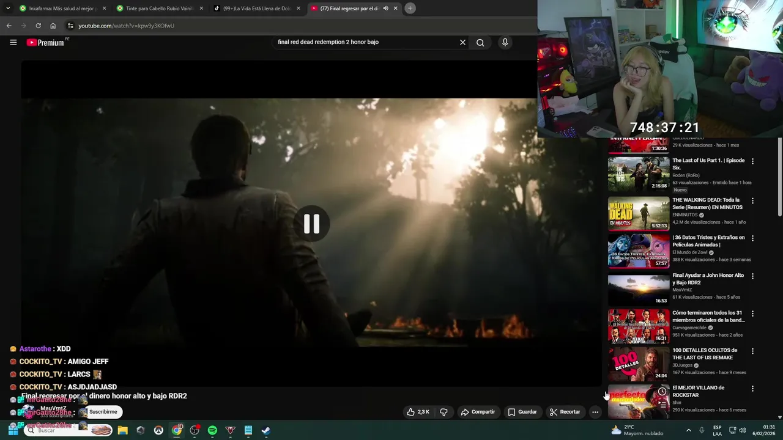Focus the youtube.com address bar
This screenshot has width=783, height=440.
coord(300,26)
